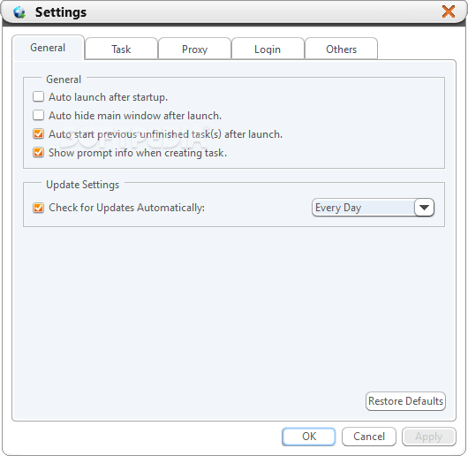
Task: Click the globe app icon in title bar
Action: [x=19, y=12]
